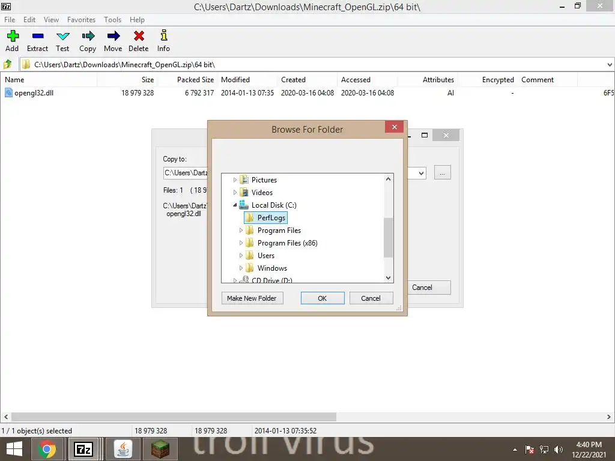Select the PerfLogs folder
615x461 pixels.
point(265,217)
